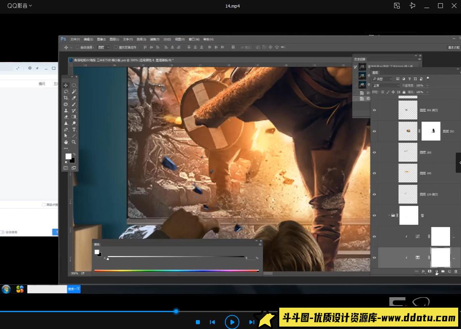The height and width of the screenshot is (329, 461).
Task: Select the Lasso tool
Action: pyautogui.click(x=66, y=92)
